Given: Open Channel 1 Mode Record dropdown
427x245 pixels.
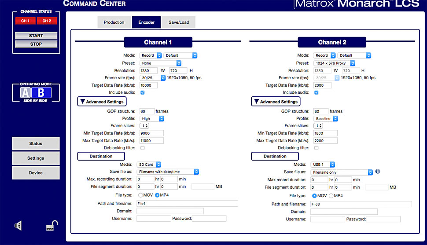Looking at the screenshot, I should [151, 55].
